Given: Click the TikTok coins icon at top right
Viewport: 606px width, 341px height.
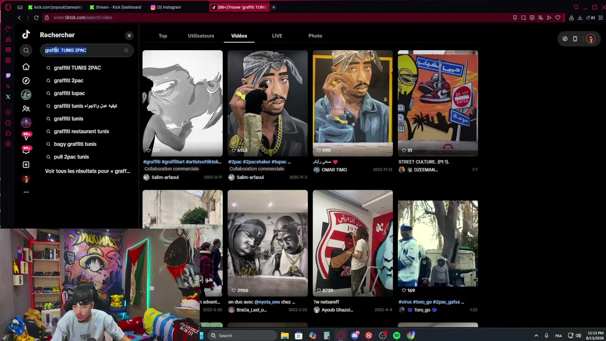Looking at the screenshot, I should tap(565, 39).
